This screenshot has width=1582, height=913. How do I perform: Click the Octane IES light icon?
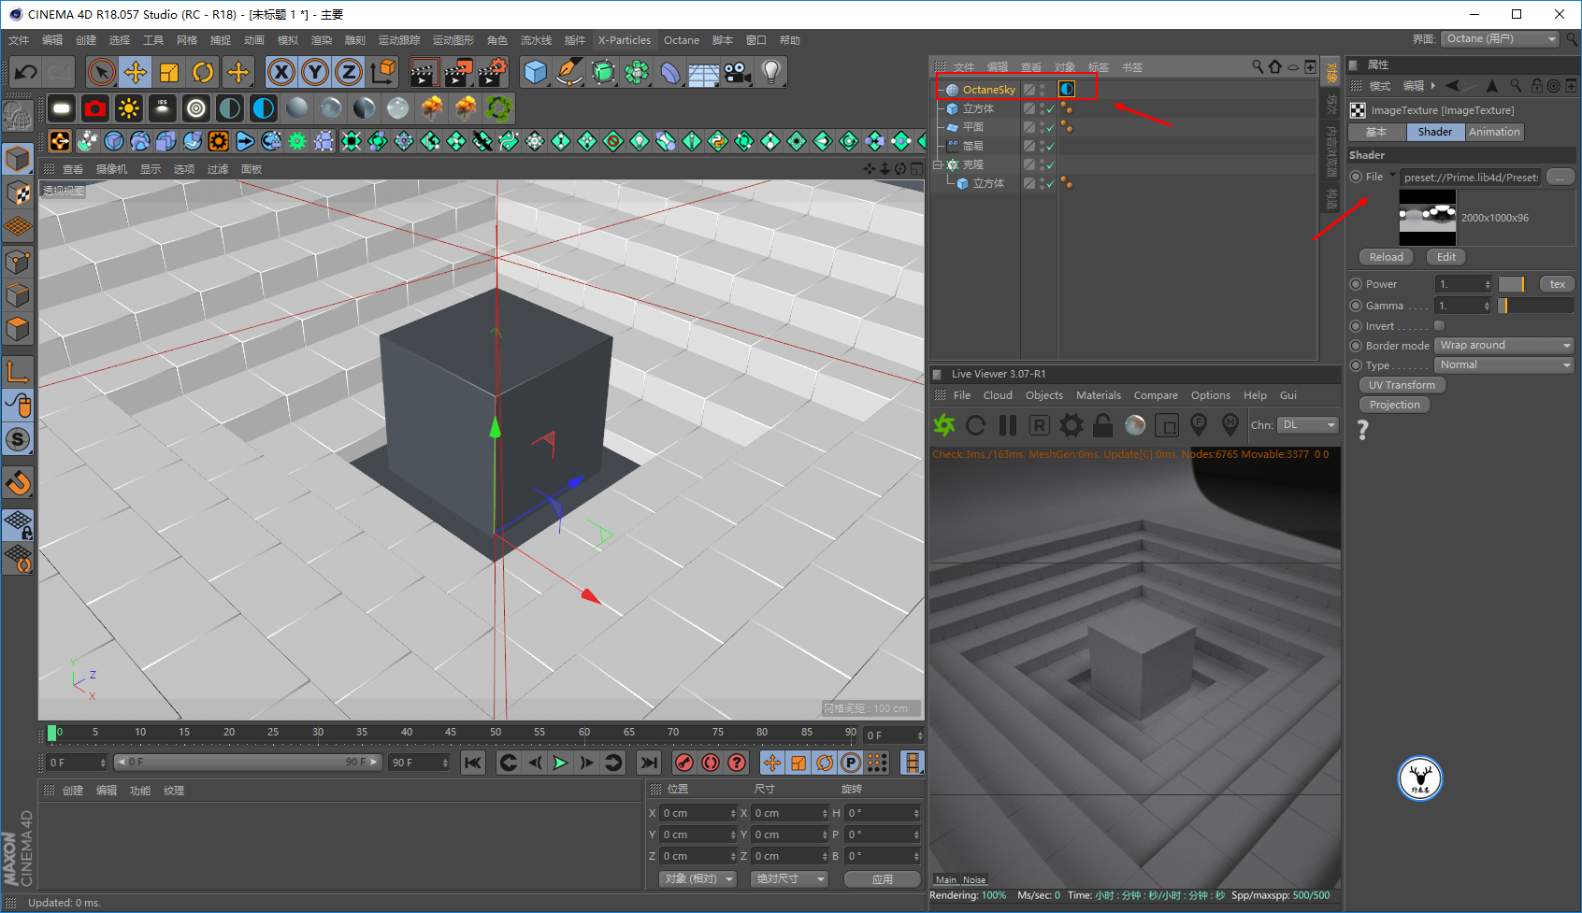coord(163,108)
